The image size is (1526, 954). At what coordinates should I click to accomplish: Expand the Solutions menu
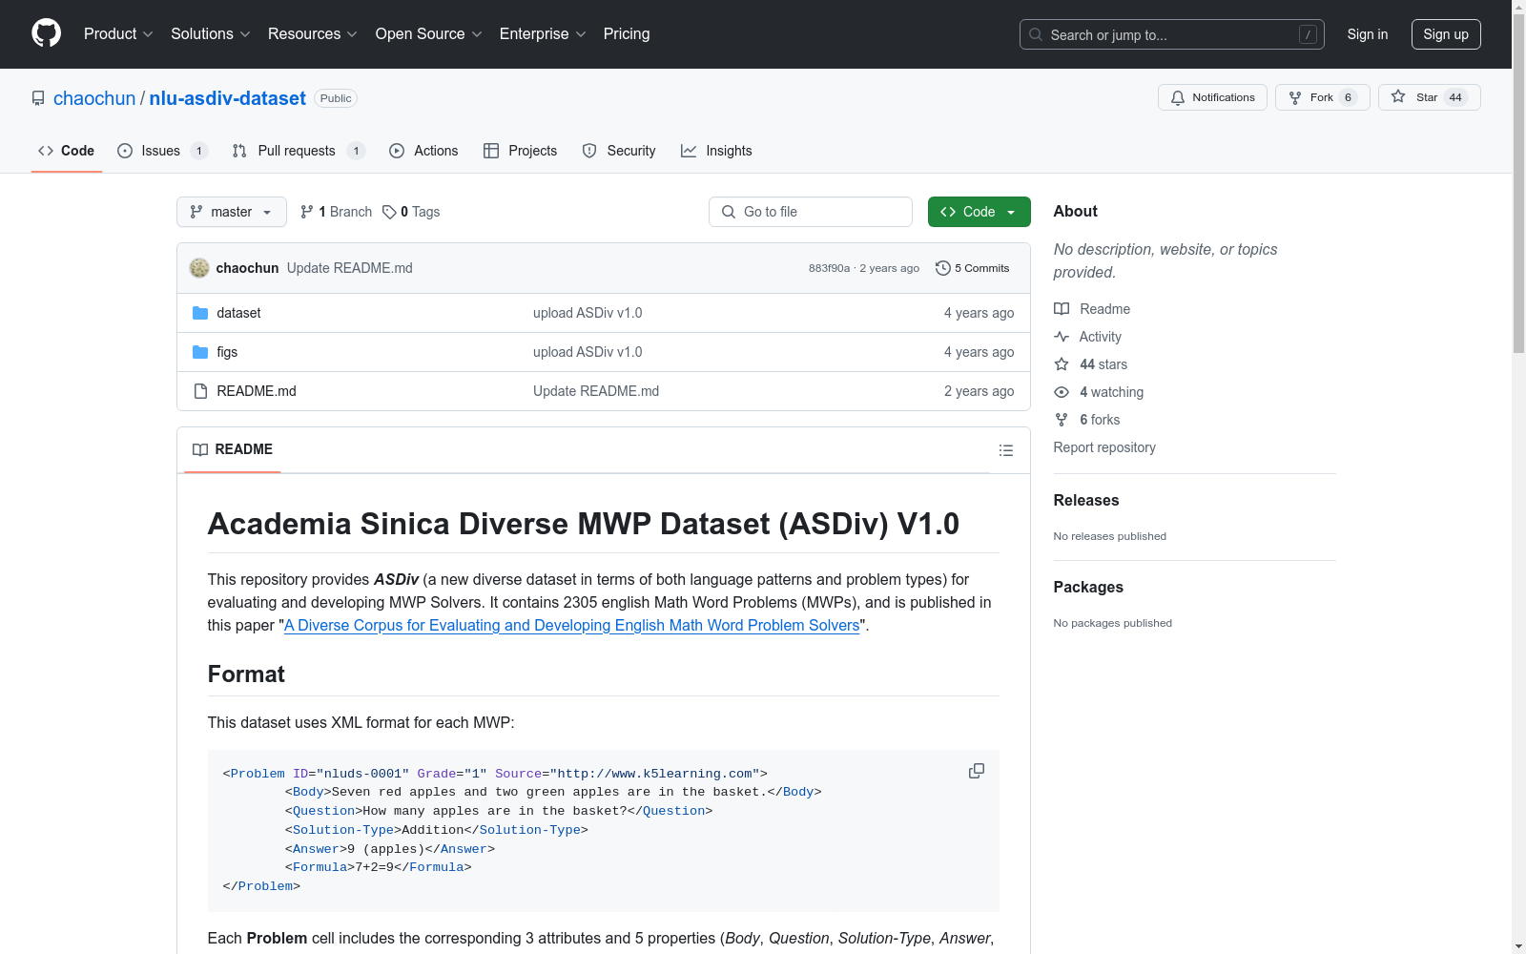click(211, 34)
